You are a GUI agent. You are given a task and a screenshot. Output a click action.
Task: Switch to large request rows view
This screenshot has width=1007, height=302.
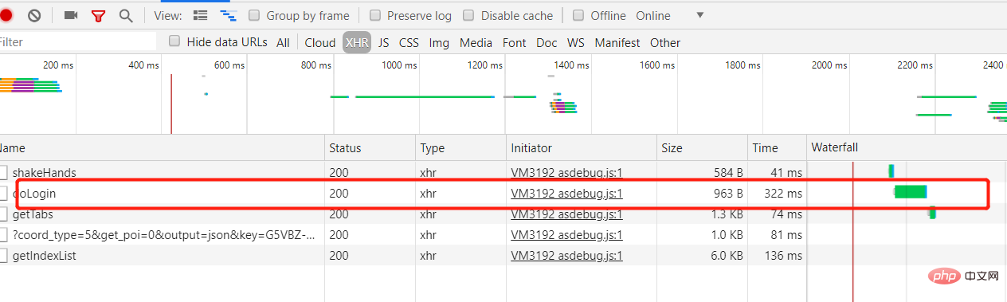201,15
